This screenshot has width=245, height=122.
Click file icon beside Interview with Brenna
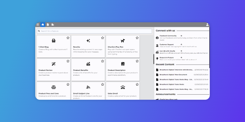[x=157, y=70]
